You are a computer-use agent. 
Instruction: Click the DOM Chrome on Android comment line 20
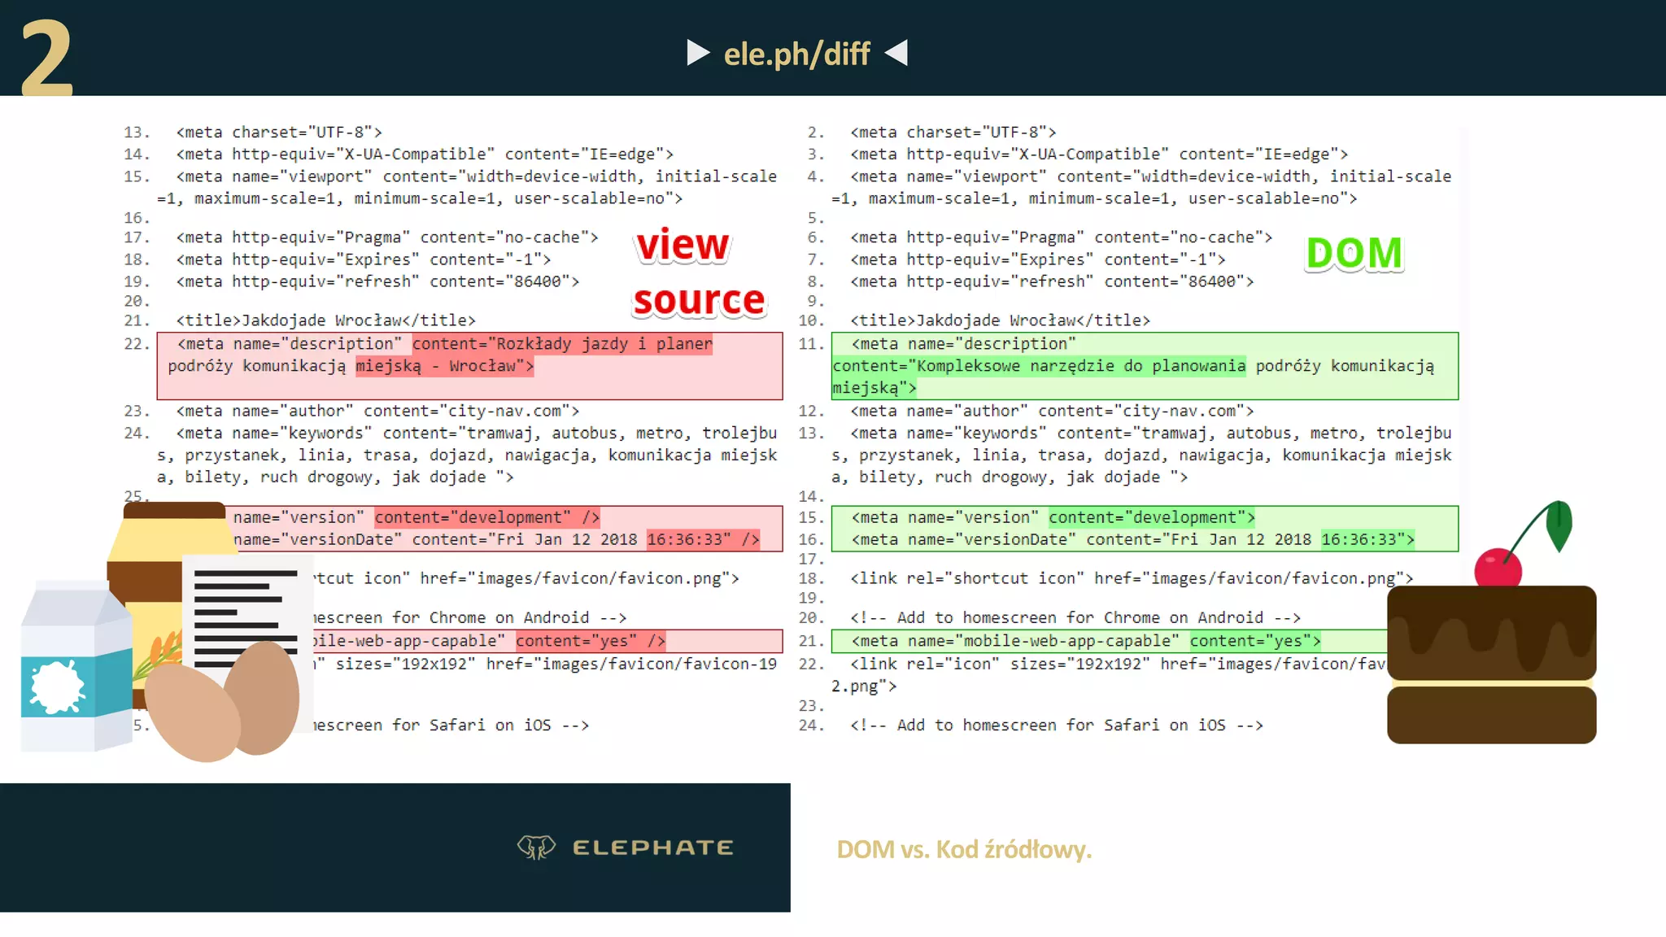tap(1075, 617)
